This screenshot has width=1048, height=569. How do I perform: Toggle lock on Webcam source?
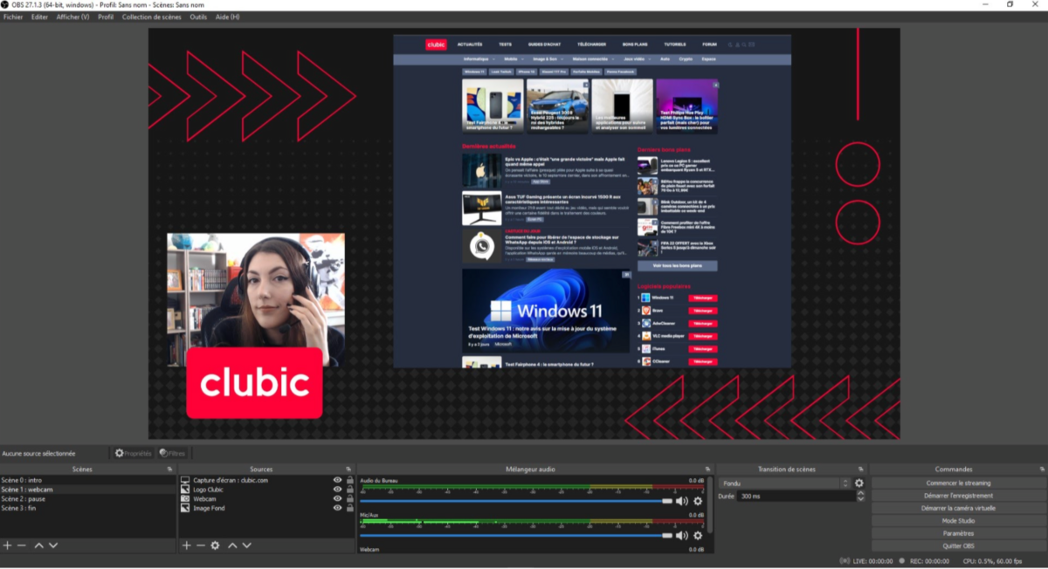click(349, 498)
